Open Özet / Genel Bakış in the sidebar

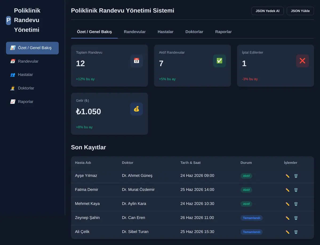32,48
